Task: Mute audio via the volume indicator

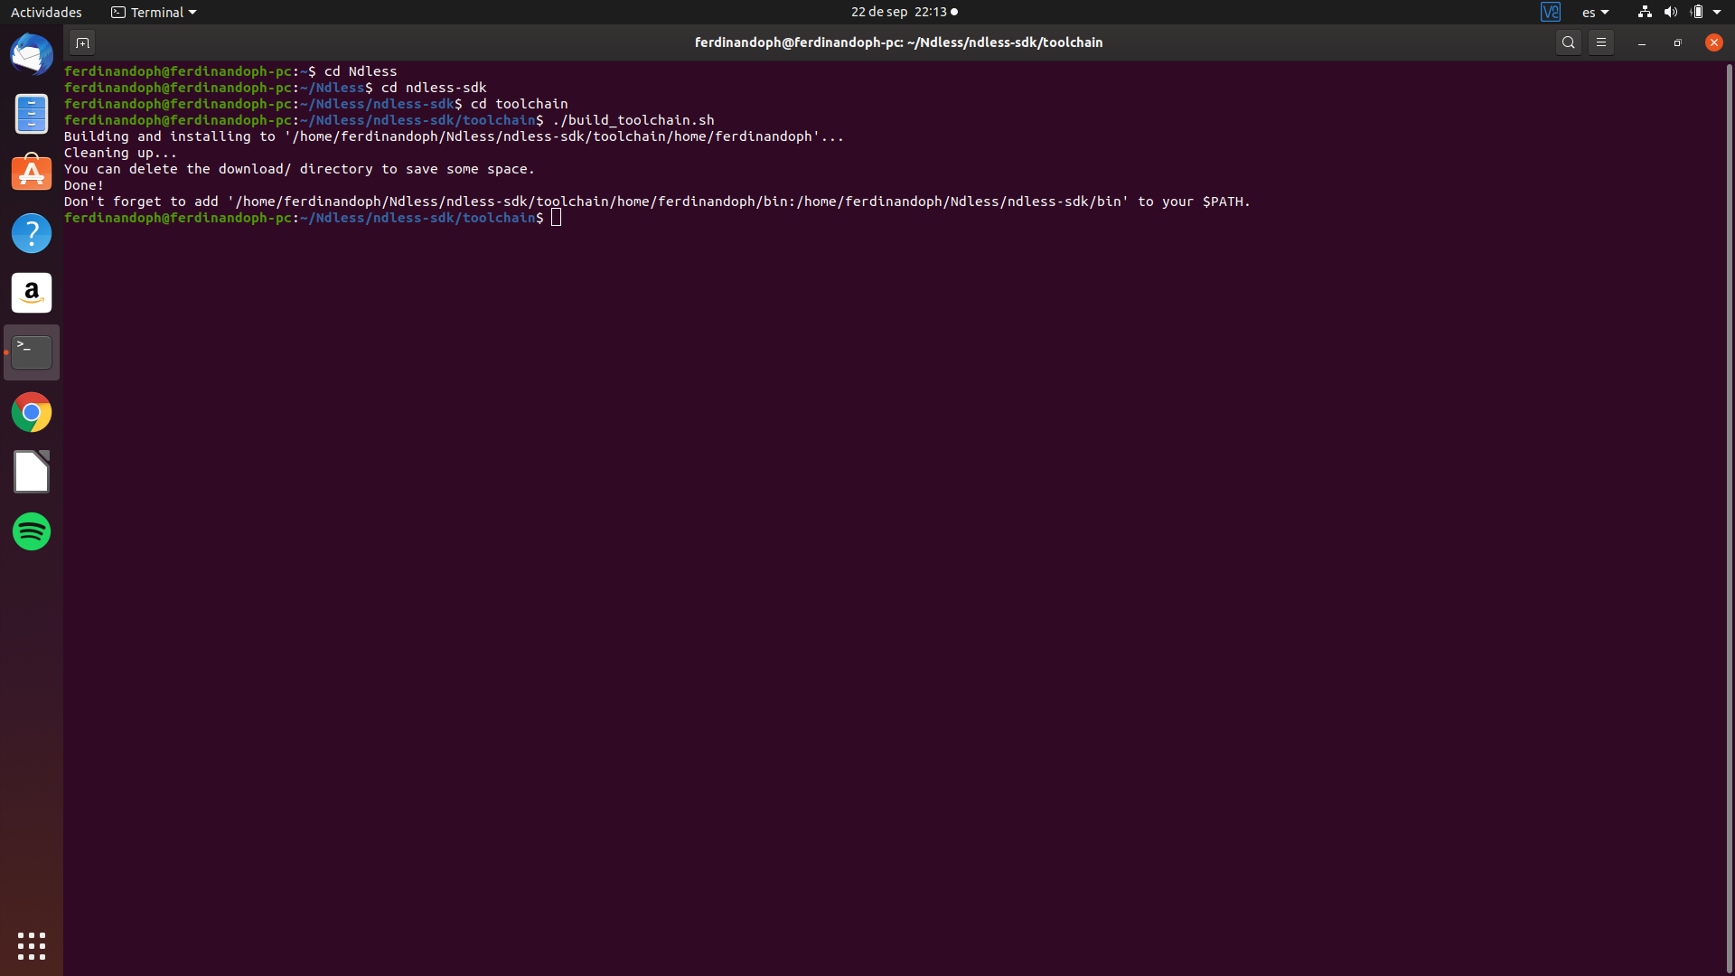Action: (x=1671, y=12)
